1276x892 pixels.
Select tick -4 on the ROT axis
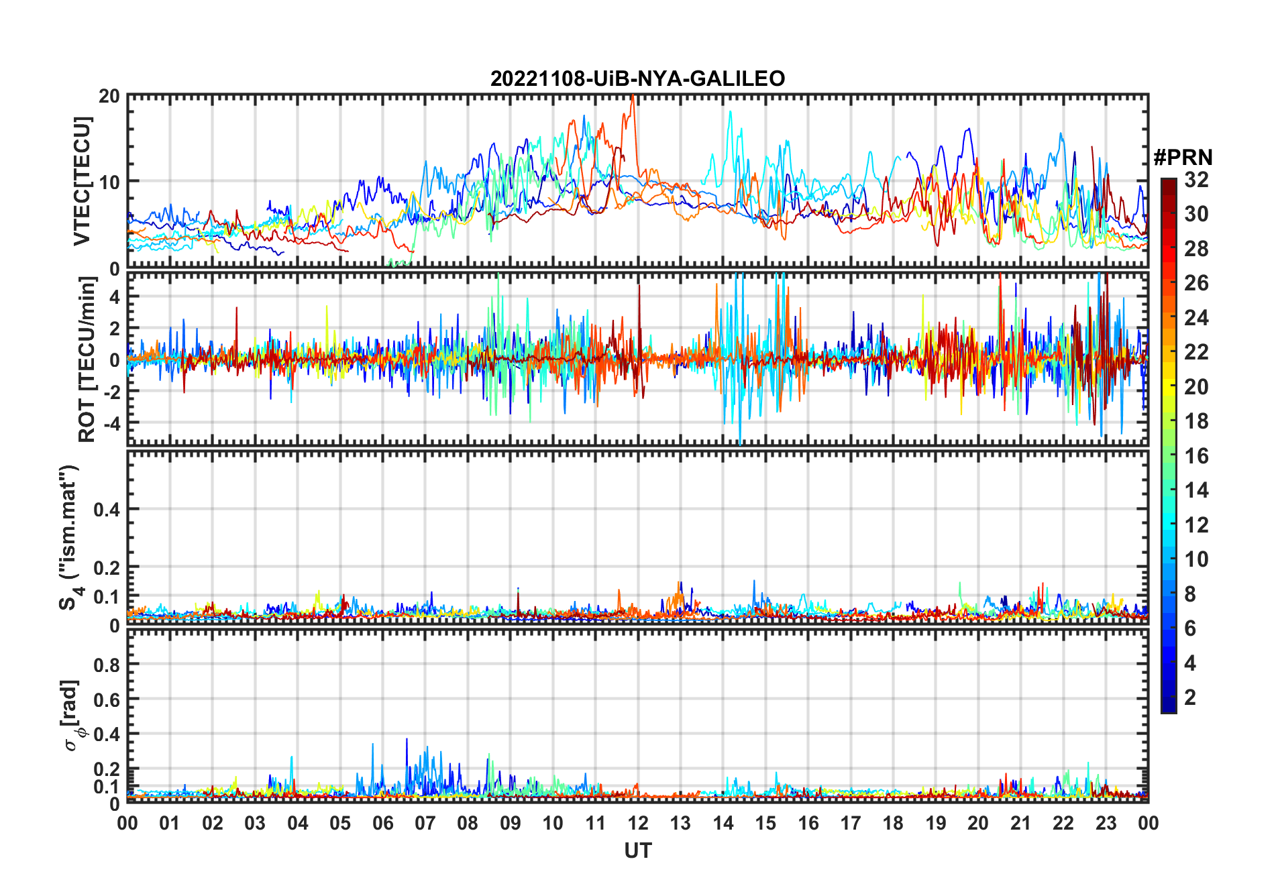[x=111, y=424]
